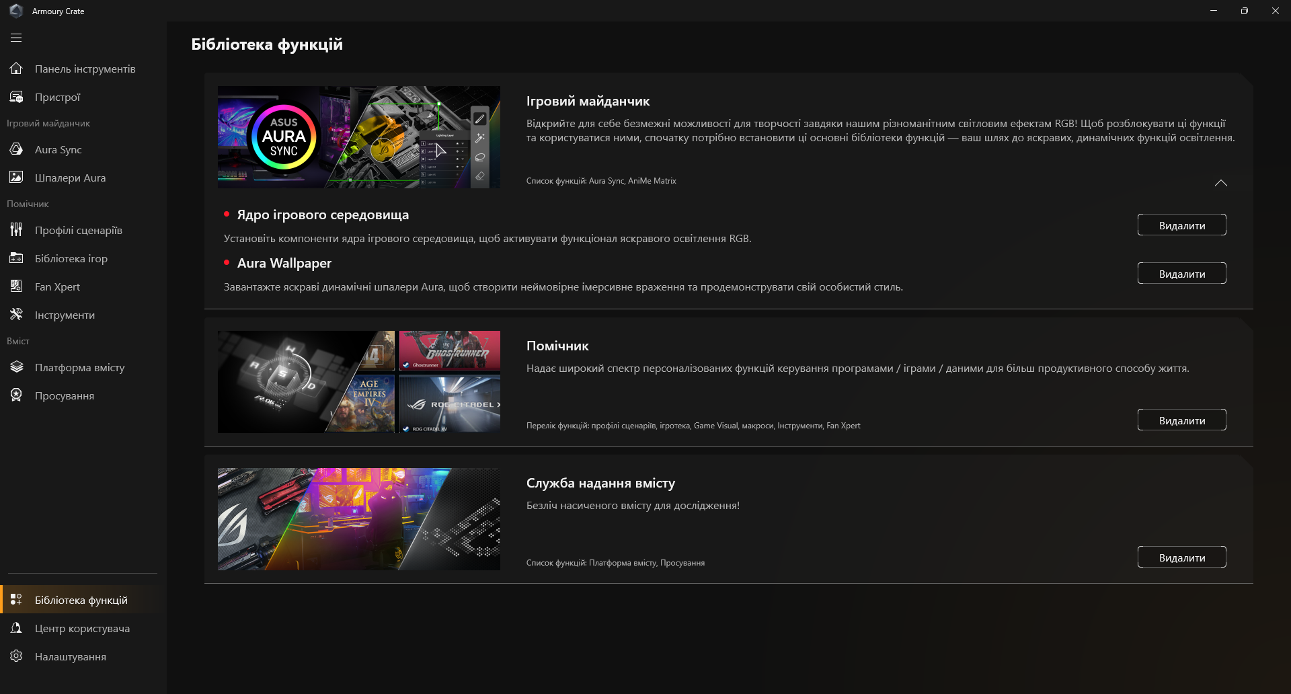Click the feature library icon
Screen dimensions: 1291x694
tap(16, 600)
